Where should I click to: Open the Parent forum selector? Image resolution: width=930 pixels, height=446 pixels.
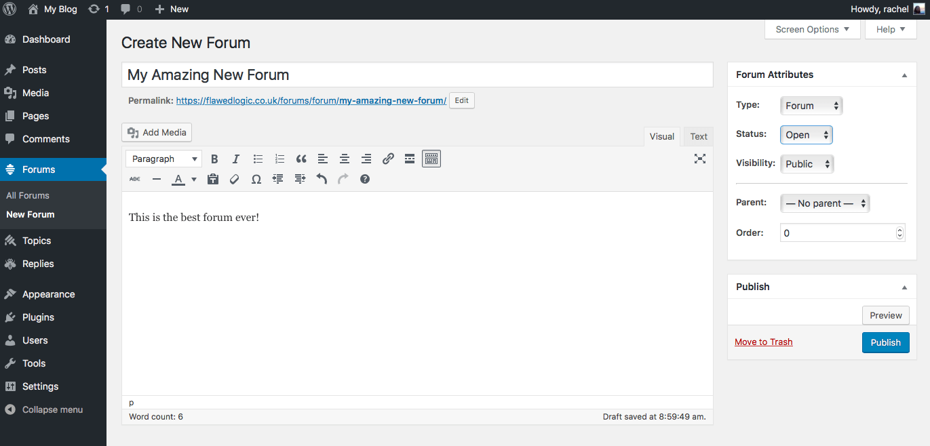tap(825, 203)
